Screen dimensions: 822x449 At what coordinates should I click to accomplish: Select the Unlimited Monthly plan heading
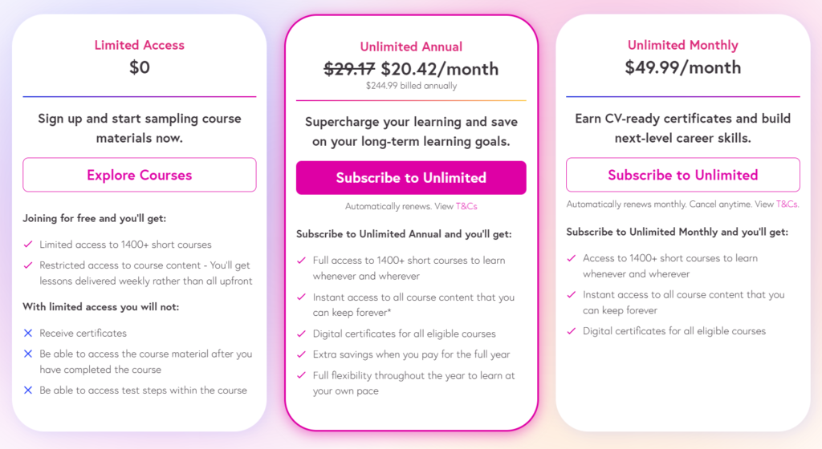pyautogui.click(x=682, y=46)
